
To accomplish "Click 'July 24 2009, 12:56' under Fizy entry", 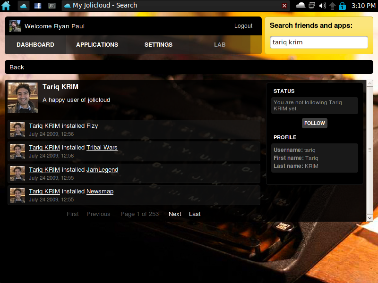I will [51, 134].
